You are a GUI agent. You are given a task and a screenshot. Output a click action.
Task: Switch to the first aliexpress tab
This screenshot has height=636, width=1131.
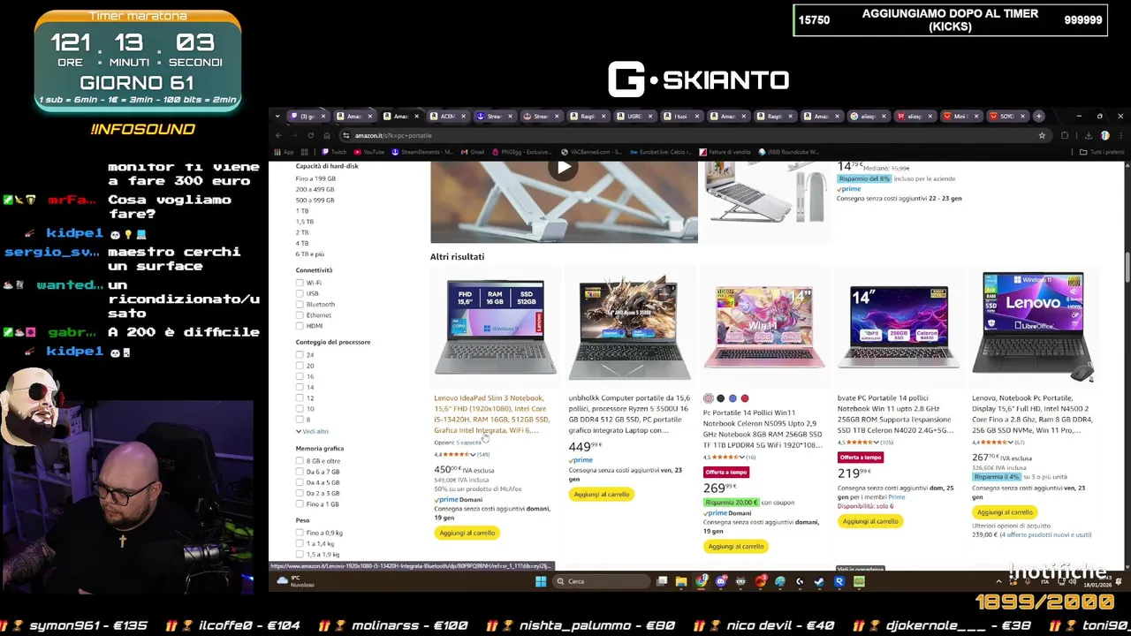click(868, 116)
